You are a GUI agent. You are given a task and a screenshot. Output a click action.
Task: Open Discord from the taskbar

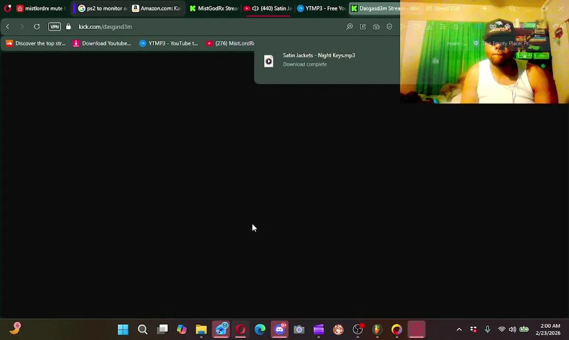pos(280,329)
